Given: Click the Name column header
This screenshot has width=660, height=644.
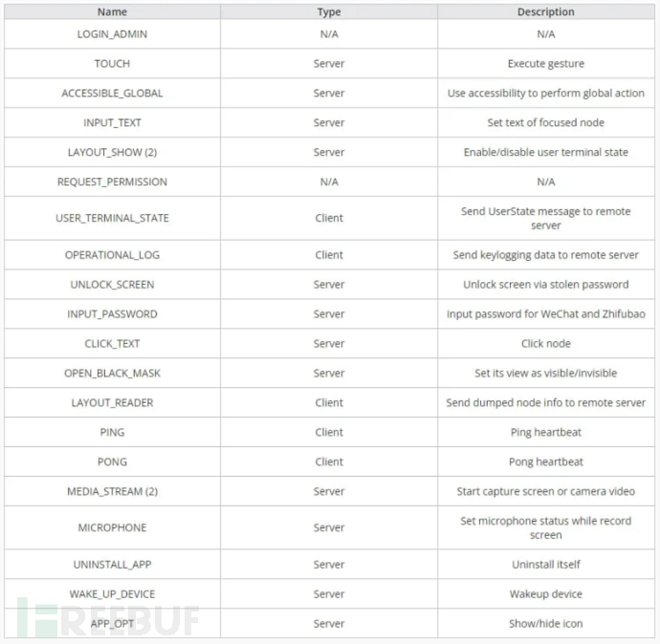Looking at the screenshot, I should pos(112,12).
